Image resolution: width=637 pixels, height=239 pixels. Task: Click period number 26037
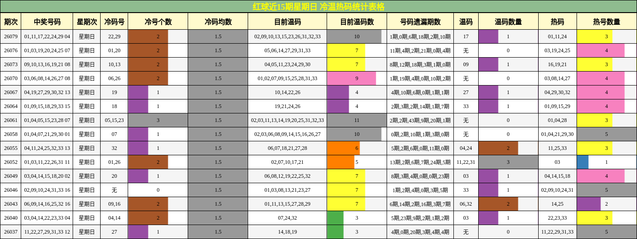point(11,232)
